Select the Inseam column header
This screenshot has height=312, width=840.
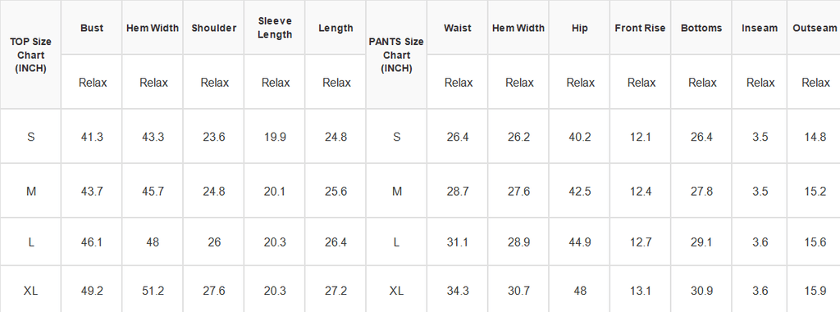[760, 27]
